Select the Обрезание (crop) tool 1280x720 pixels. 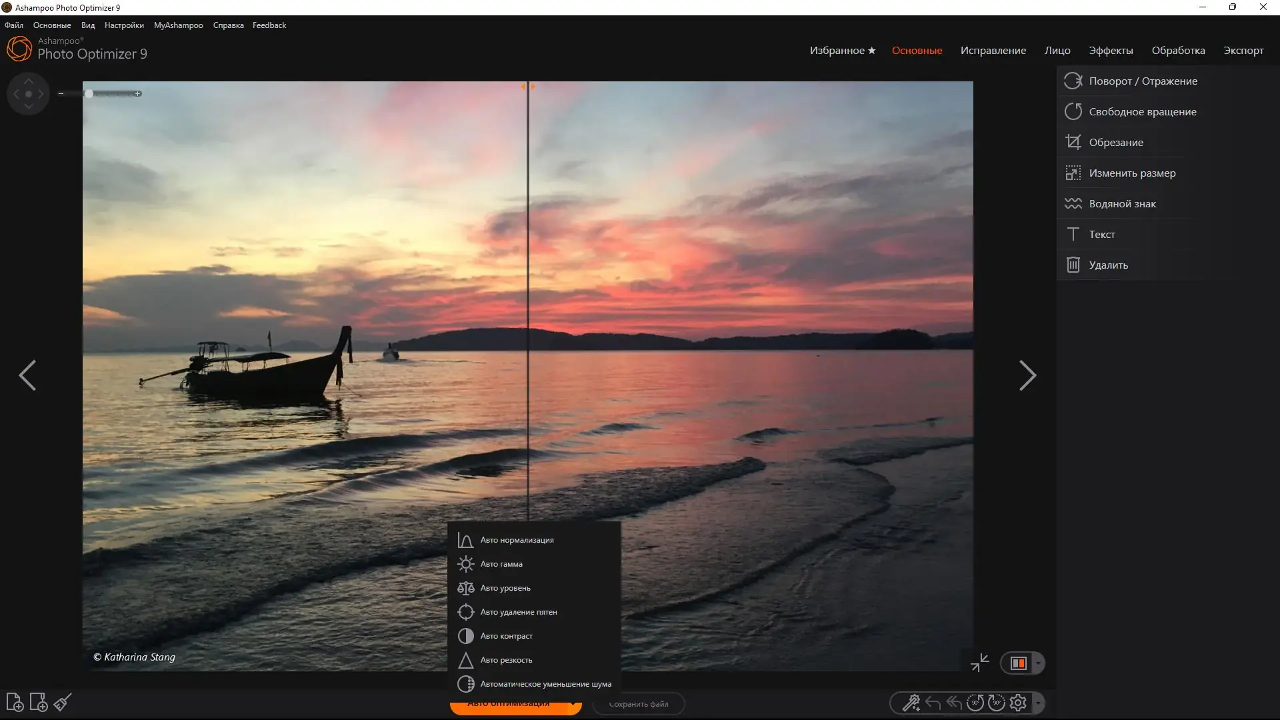pyautogui.click(x=1116, y=142)
